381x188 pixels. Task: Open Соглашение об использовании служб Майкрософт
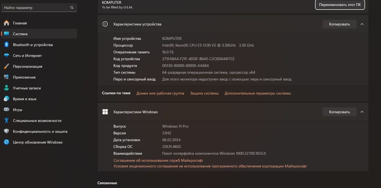point(158,160)
